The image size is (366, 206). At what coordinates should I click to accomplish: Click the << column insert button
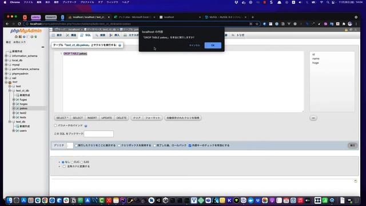tap(313, 118)
